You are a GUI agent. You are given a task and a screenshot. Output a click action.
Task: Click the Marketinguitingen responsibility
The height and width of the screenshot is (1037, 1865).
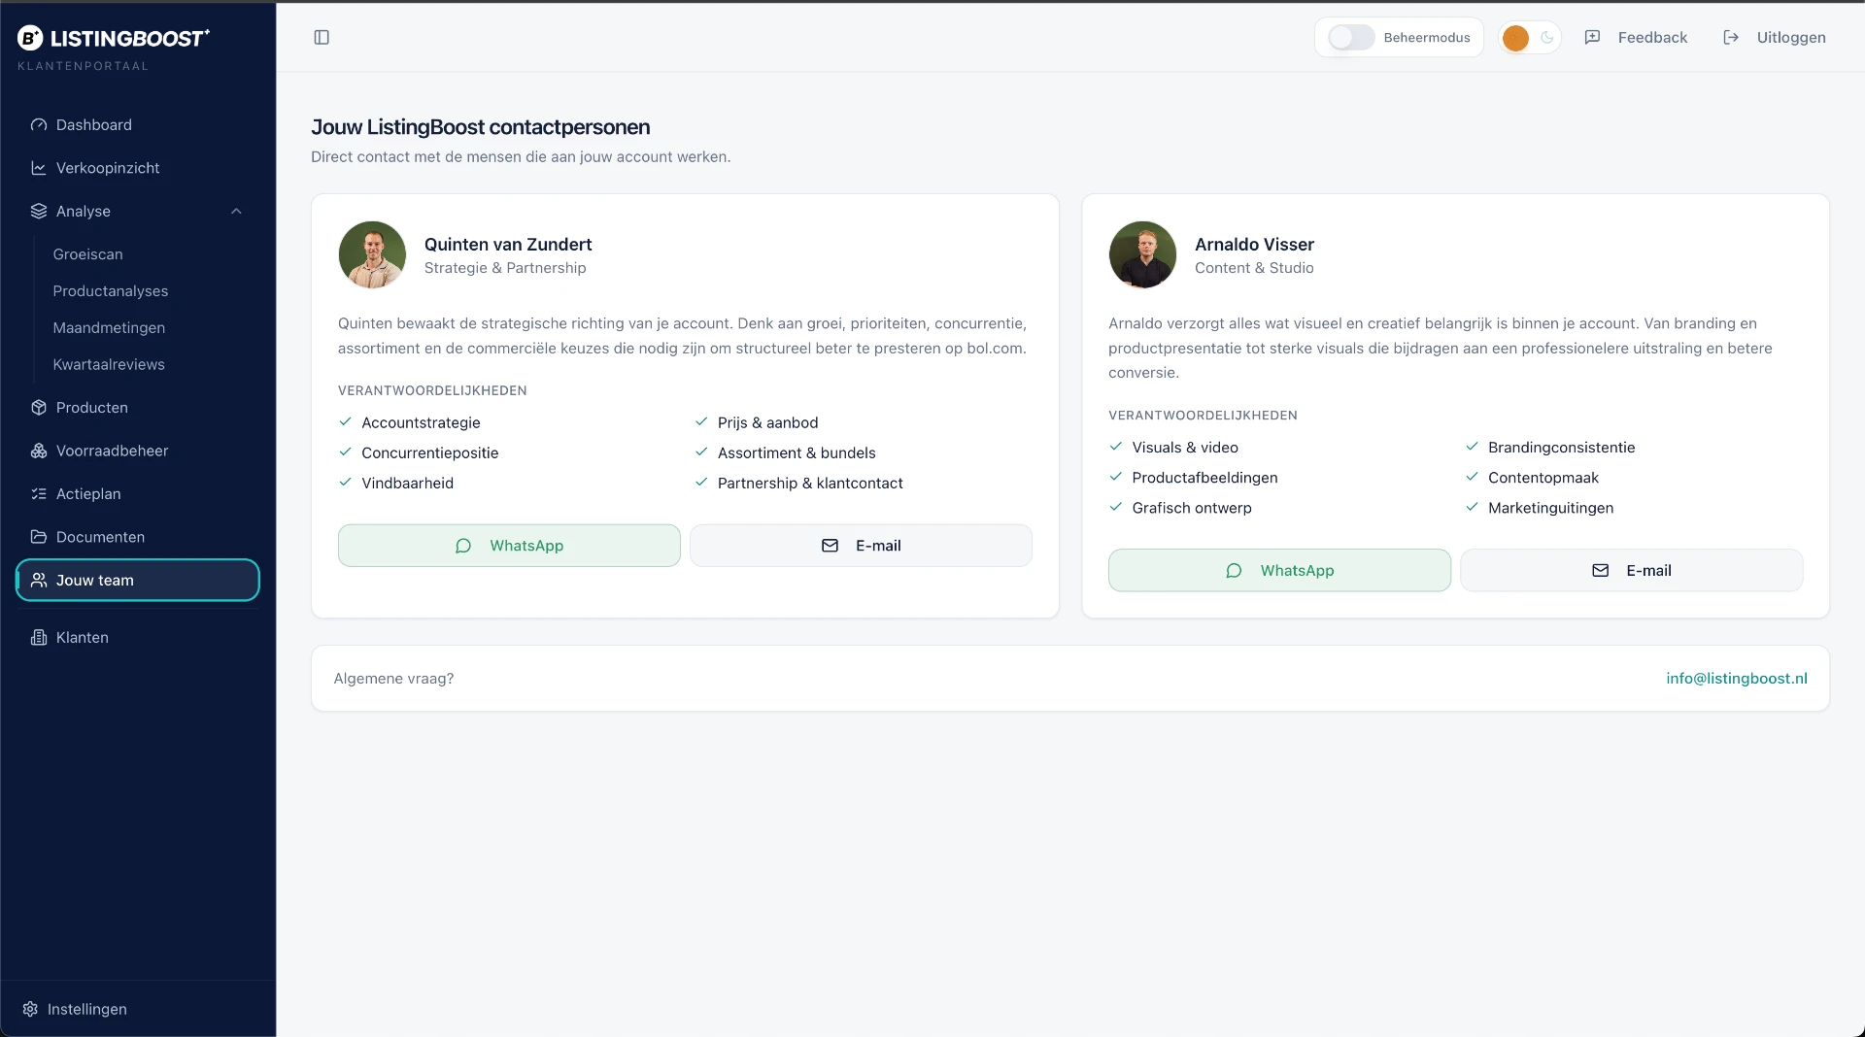pyautogui.click(x=1550, y=508)
